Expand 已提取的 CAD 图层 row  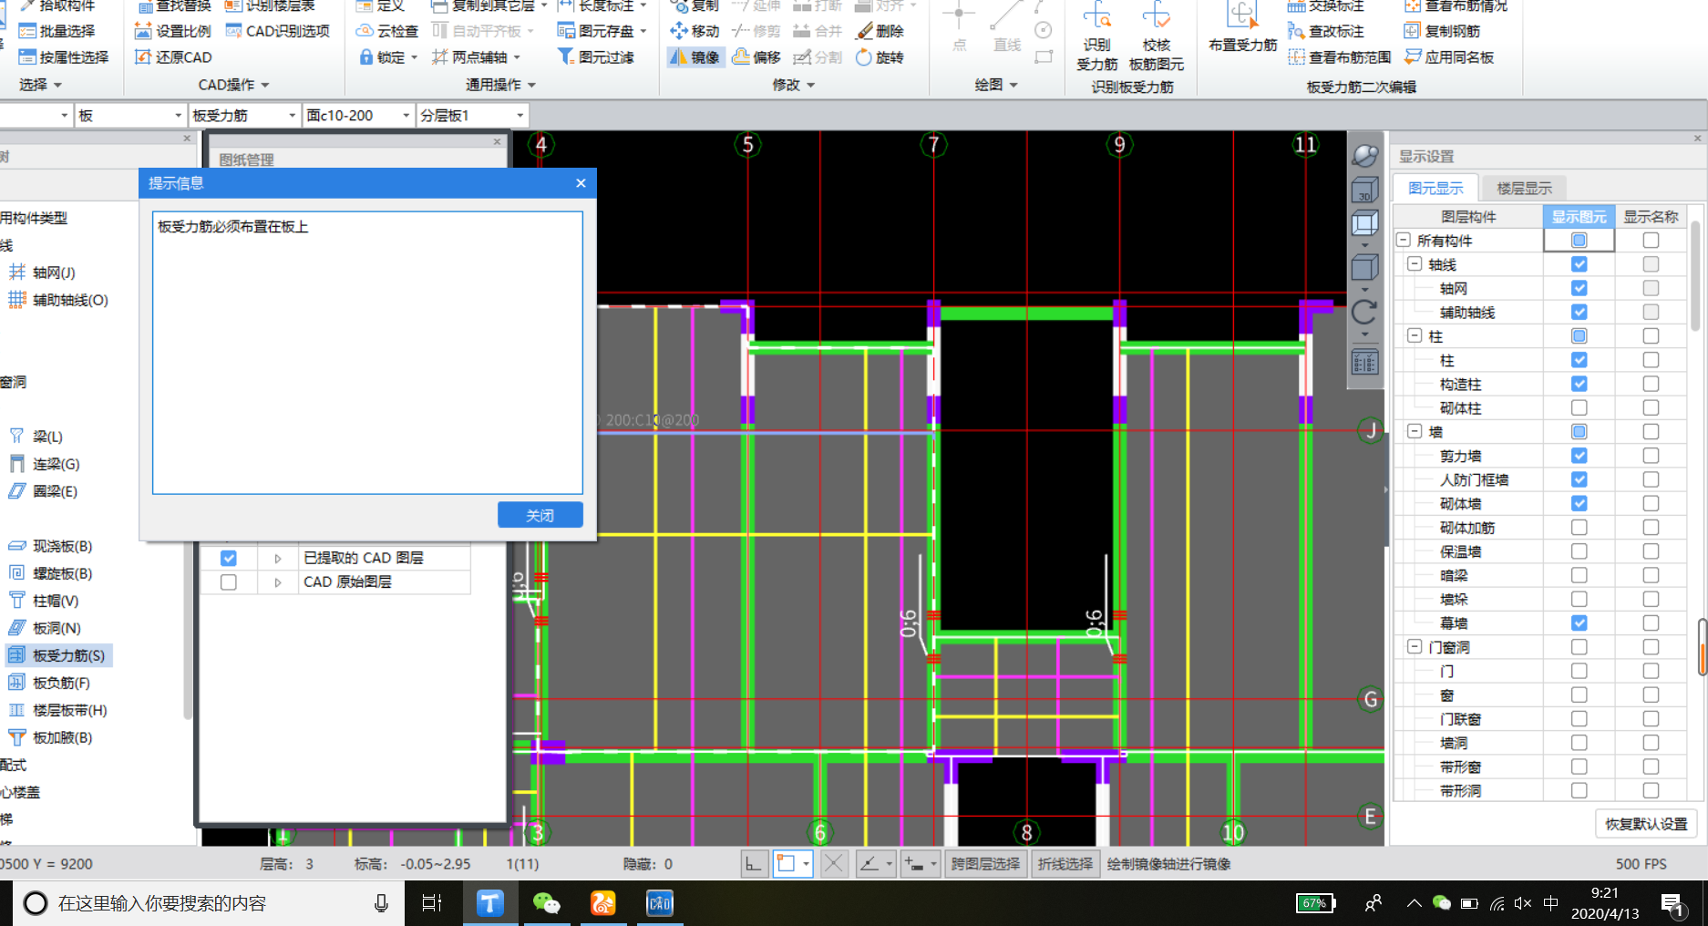(x=278, y=558)
